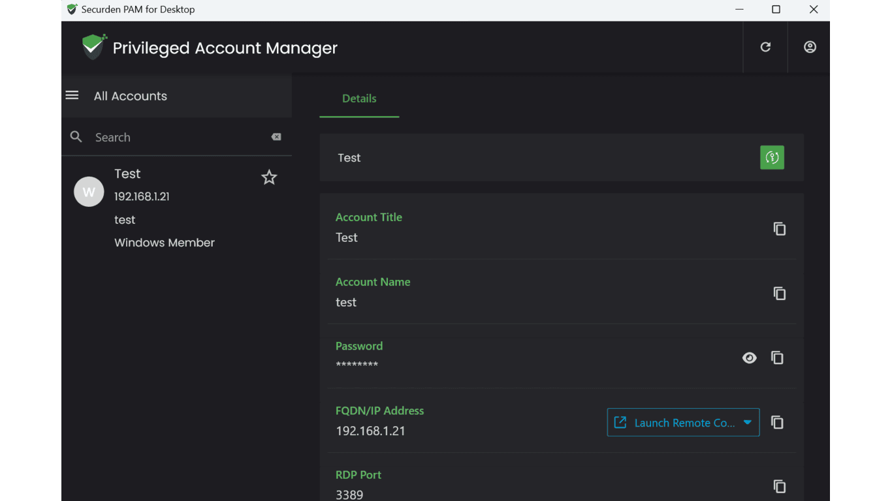The height and width of the screenshot is (501, 892).
Task: Click the 192.168.1.21 value under FQDN/IP Address
Action: click(370, 431)
